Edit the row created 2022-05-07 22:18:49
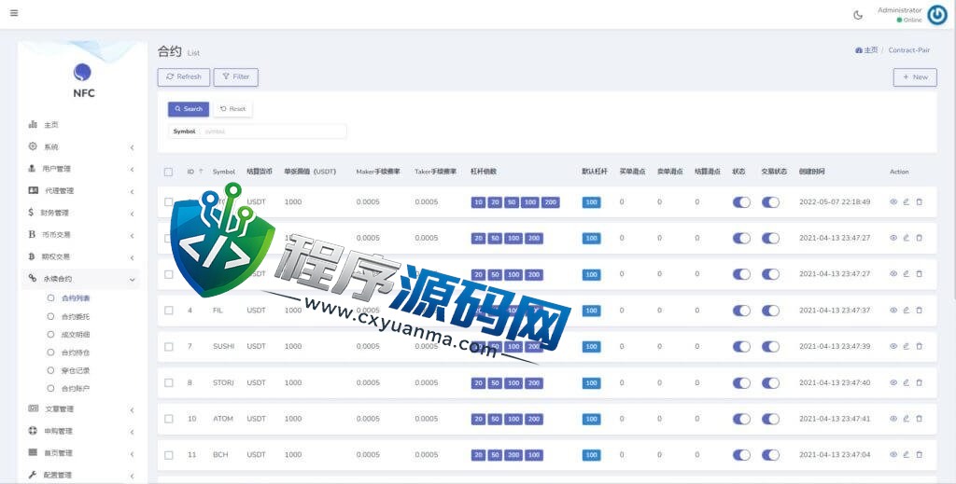 (906, 202)
